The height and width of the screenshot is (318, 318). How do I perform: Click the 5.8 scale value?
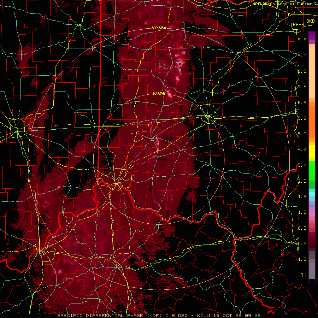(x=302, y=118)
